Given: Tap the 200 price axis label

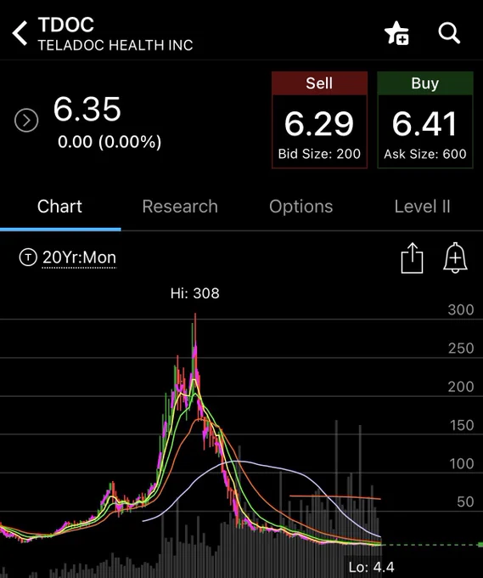Looking at the screenshot, I should [x=461, y=387].
